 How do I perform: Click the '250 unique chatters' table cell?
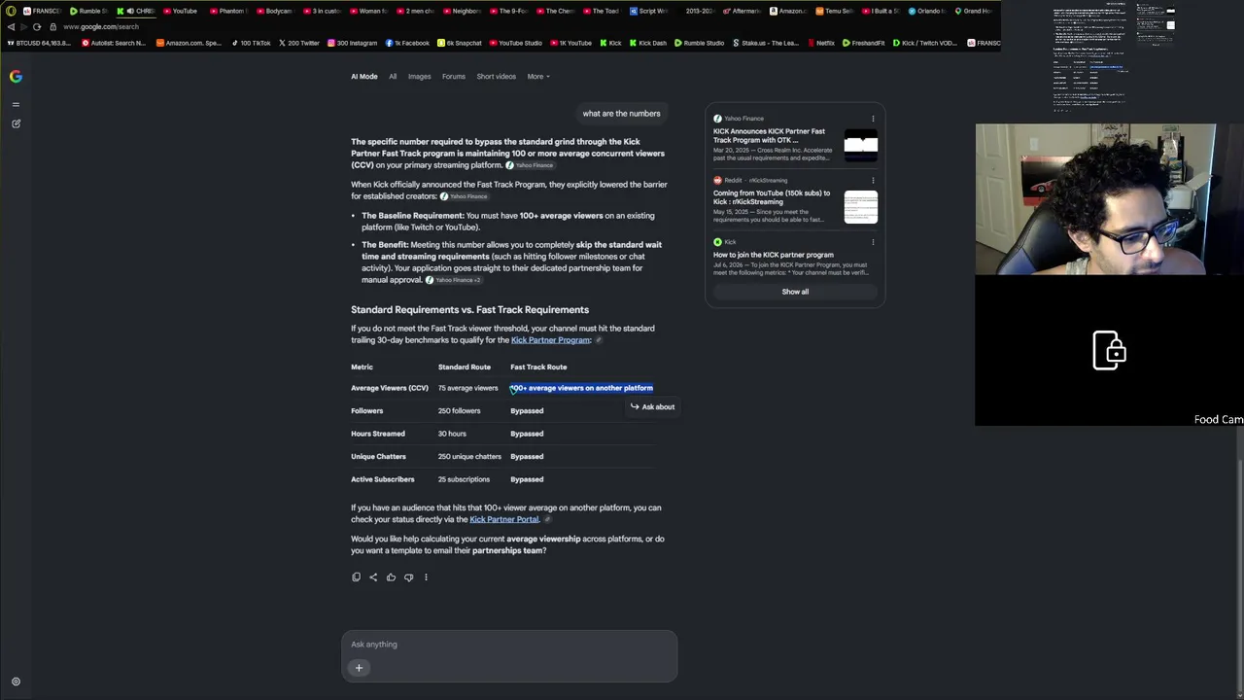pyautogui.click(x=469, y=457)
